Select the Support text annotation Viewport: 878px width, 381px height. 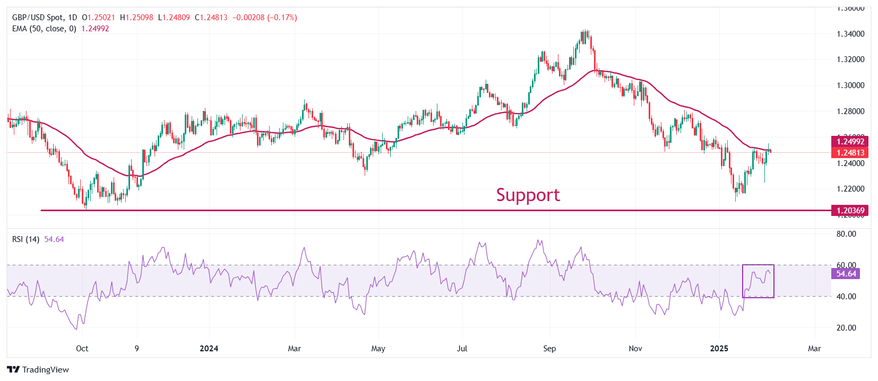click(x=528, y=195)
